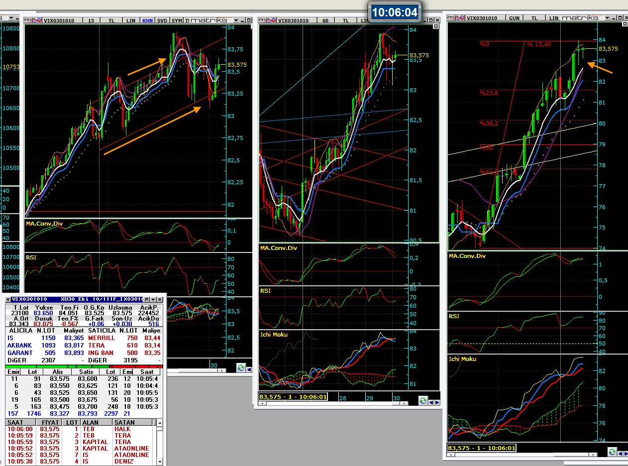Viewport: 628px width, 466px height.
Task: Click FIYAT column header in trades list
Action: pyautogui.click(x=50, y=422)
